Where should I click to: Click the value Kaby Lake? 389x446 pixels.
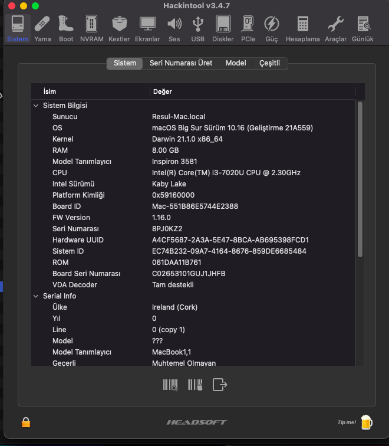pos(169,184)
